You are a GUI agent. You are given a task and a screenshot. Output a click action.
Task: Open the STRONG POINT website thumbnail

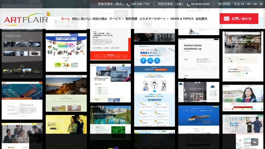(x=22, y=54)
